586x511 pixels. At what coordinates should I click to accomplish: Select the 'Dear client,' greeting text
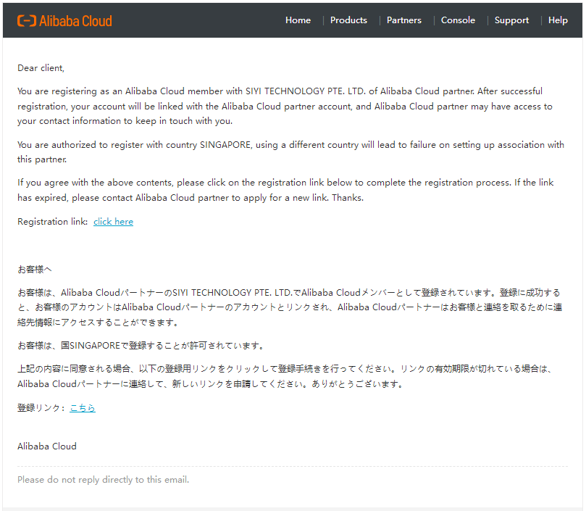[x=41, y=68]
